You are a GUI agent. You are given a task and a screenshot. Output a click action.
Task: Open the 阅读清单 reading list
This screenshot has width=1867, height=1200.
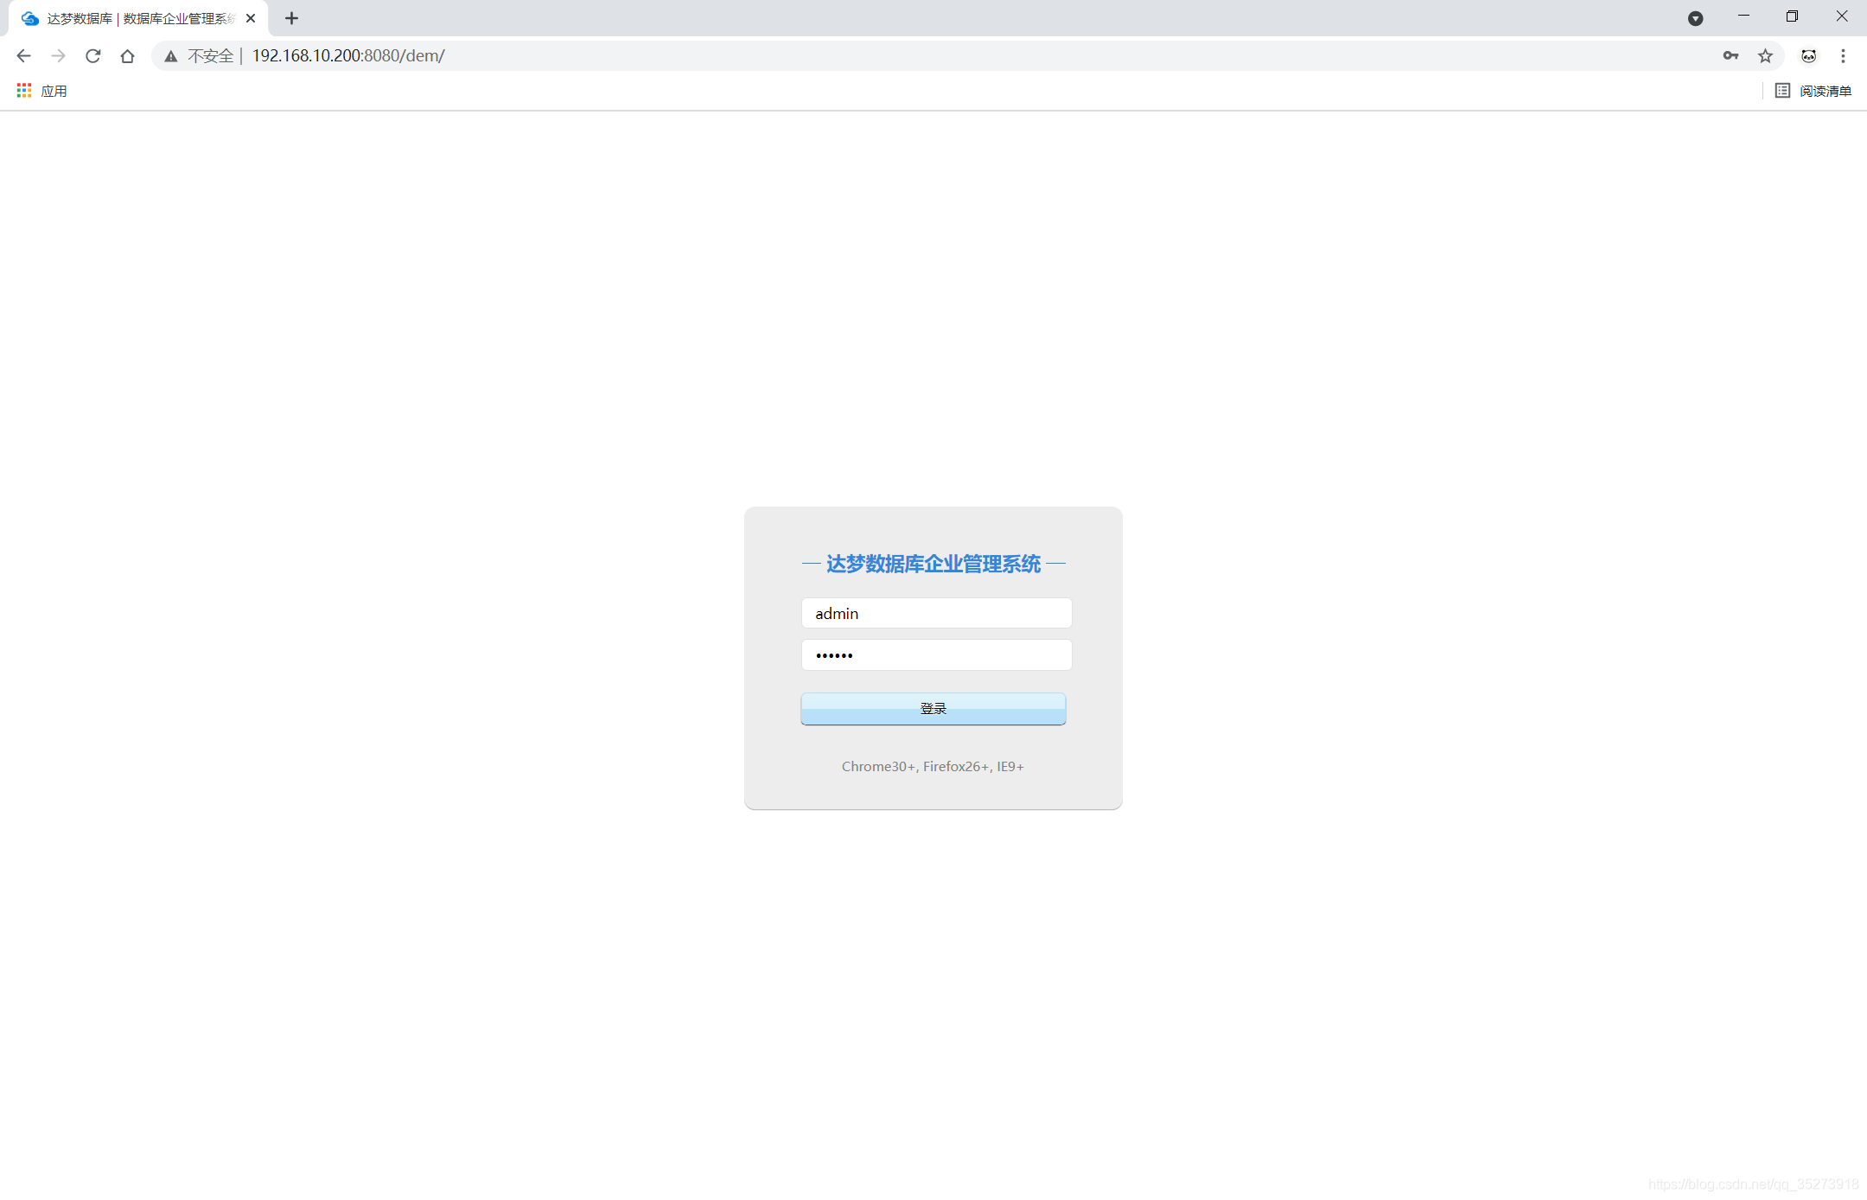(x=1813, y=91)
